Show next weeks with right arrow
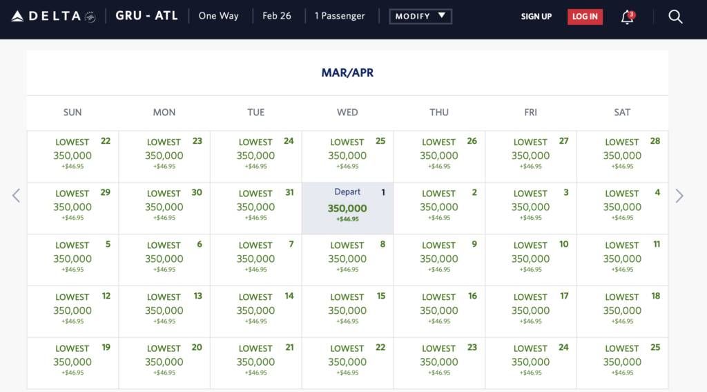 679,196
